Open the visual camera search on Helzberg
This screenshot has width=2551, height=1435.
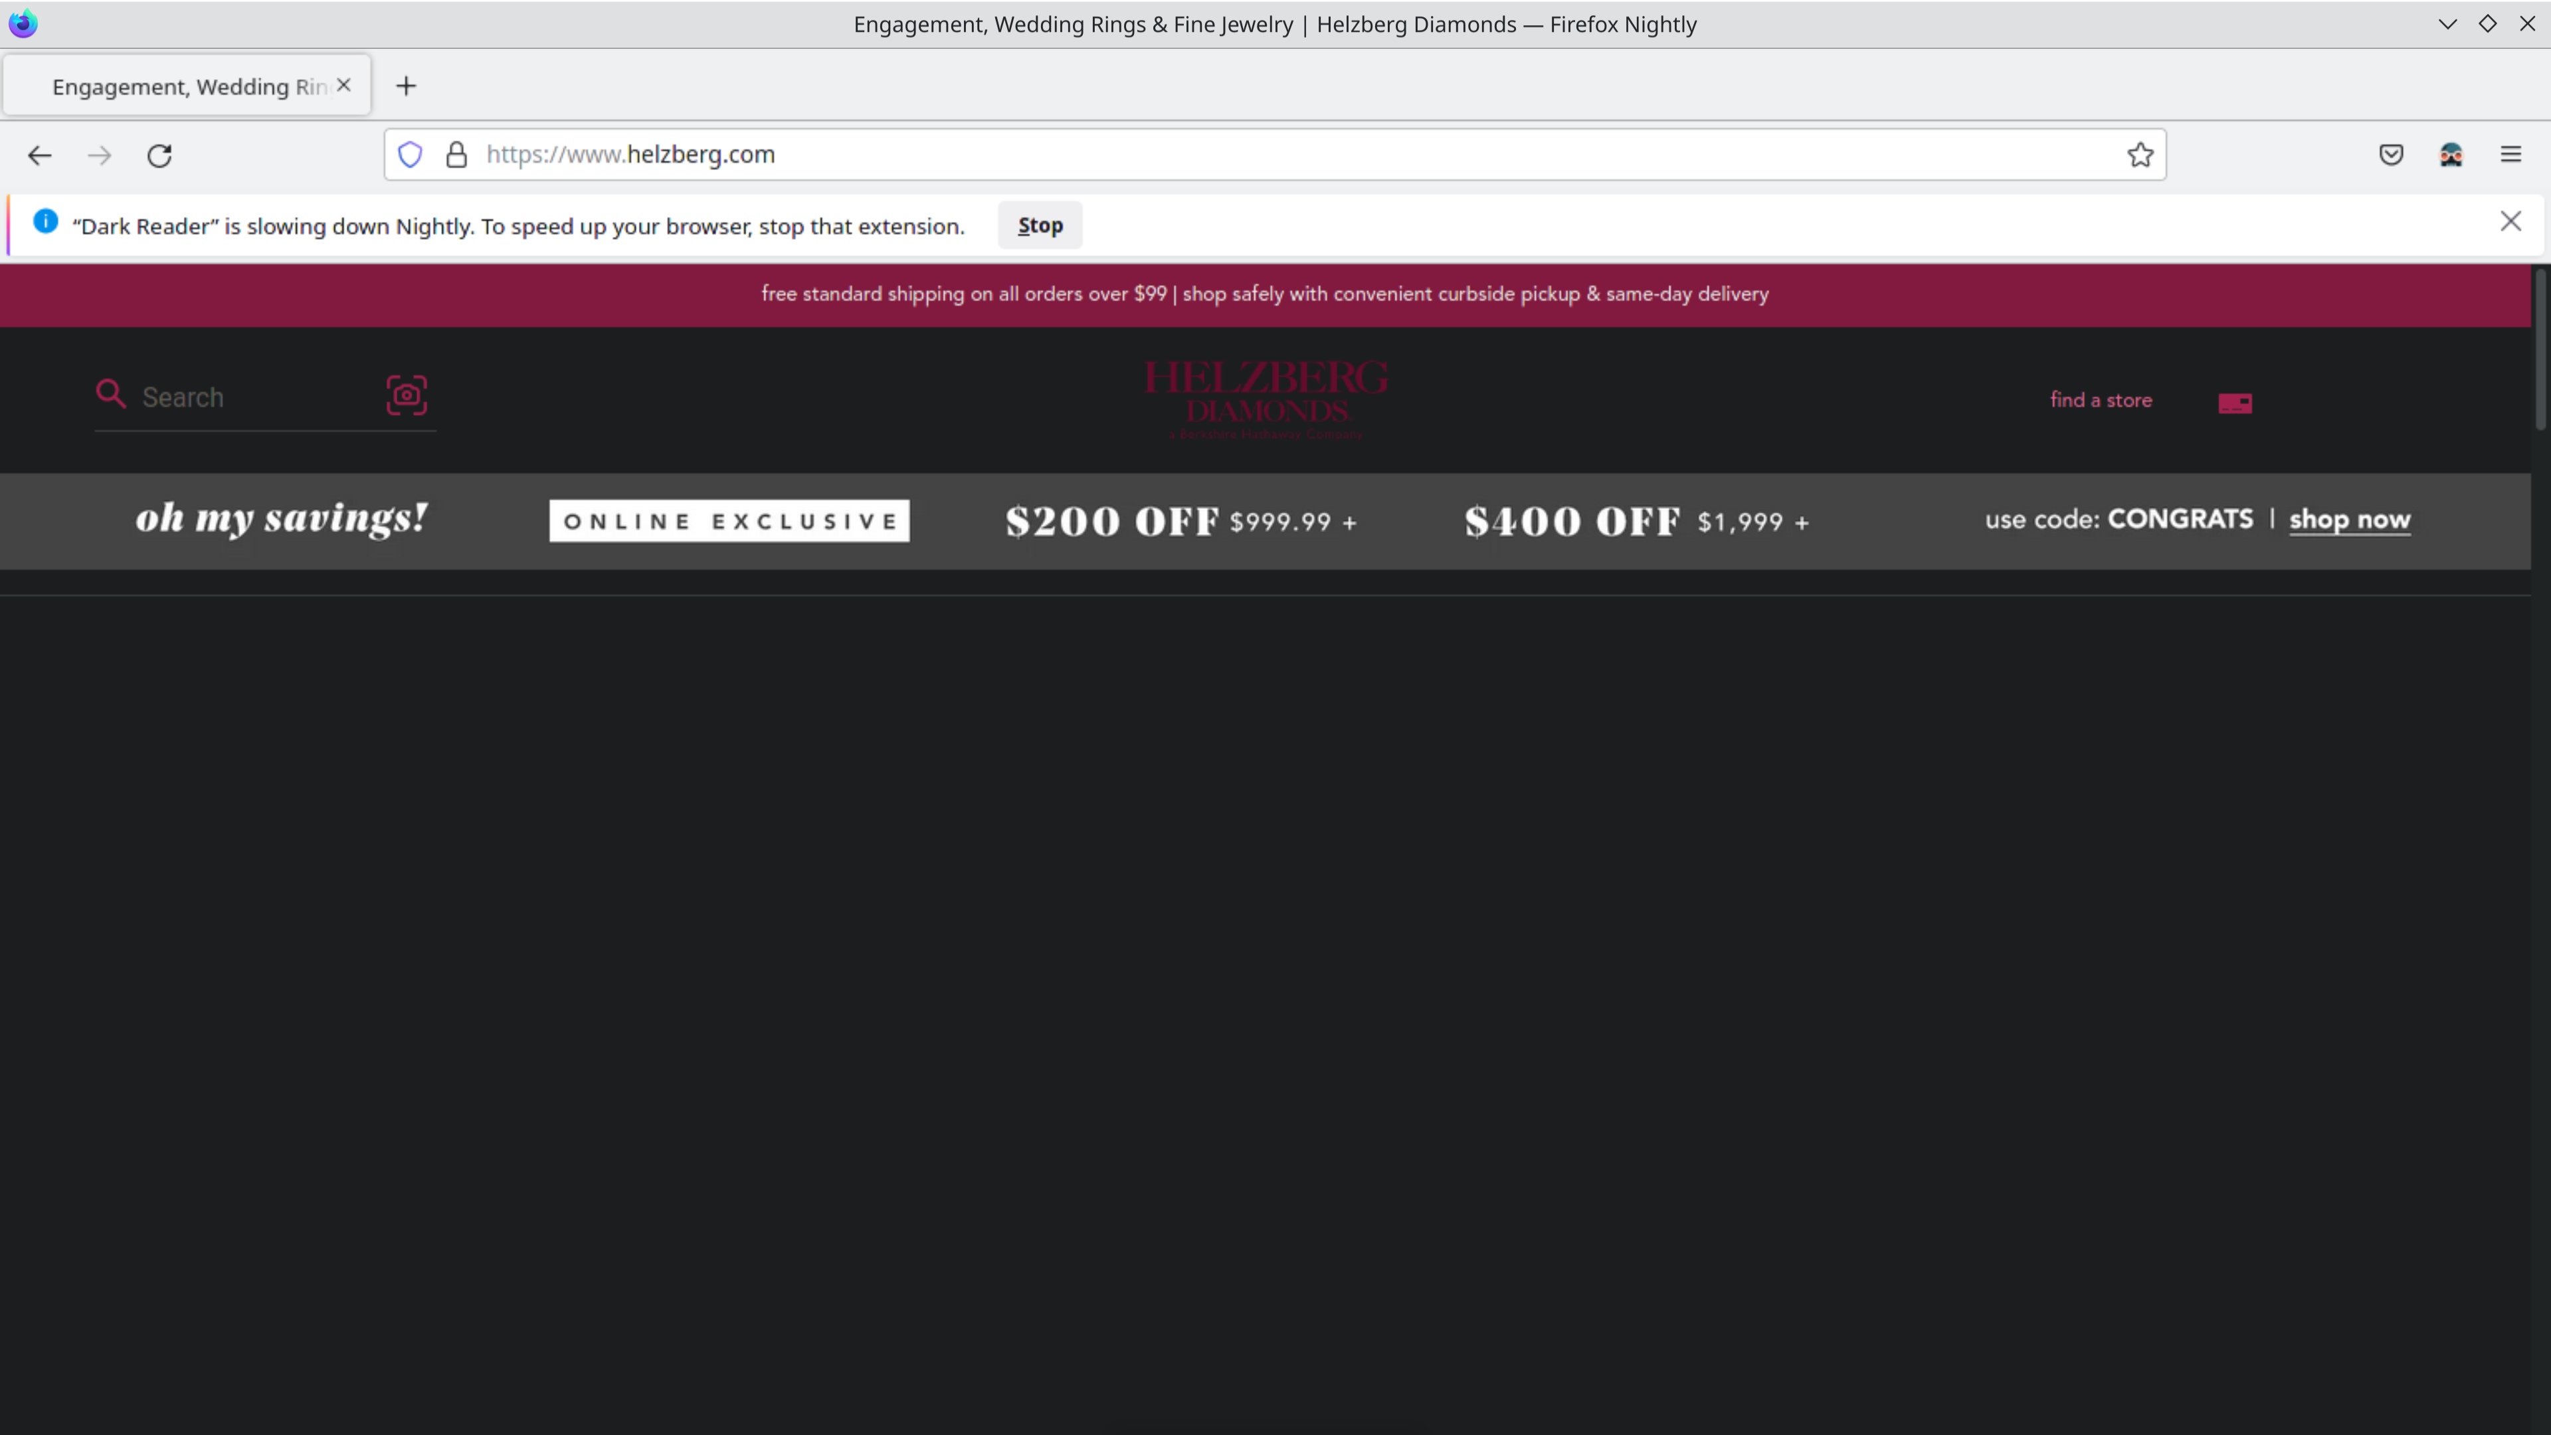coord(407,395)
